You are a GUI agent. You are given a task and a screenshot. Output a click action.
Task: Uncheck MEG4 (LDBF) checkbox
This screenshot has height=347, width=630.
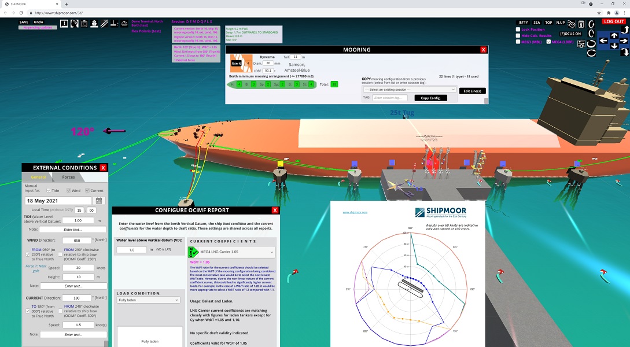point(548,42)
